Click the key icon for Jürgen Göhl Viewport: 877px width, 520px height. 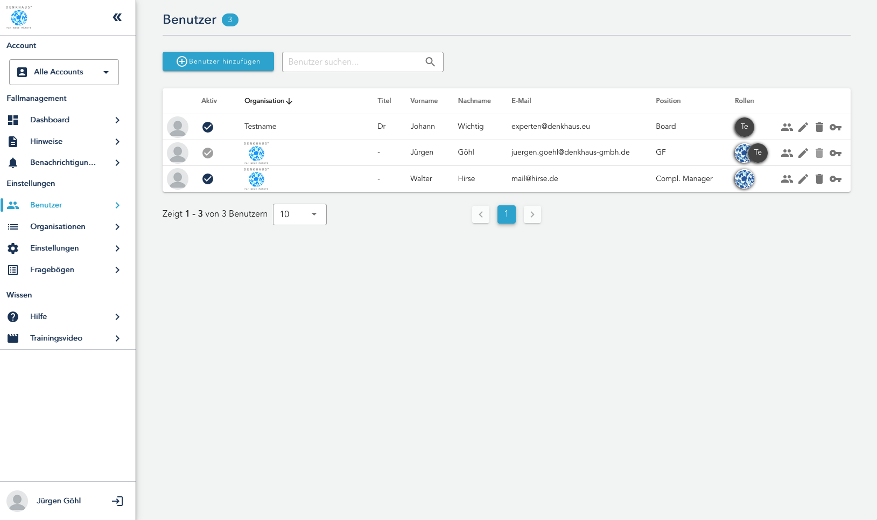[x=835, y=153]
